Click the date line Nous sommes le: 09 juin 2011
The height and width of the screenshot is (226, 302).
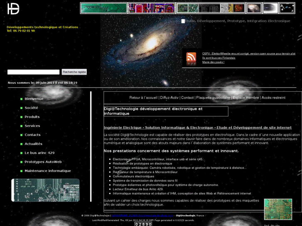pyautogui.click(x=42, y=83)
